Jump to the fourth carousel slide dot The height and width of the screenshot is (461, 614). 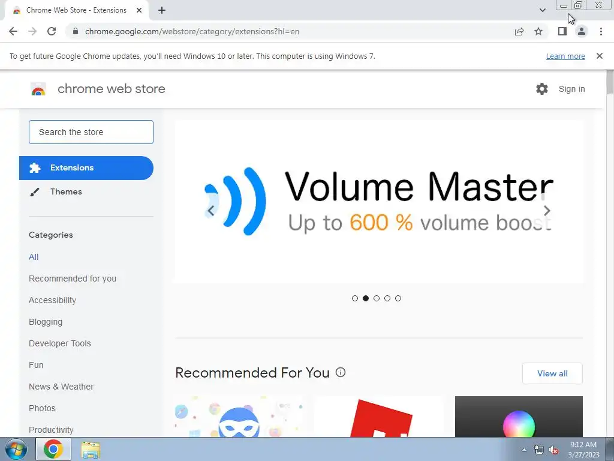tap(387, 298)
